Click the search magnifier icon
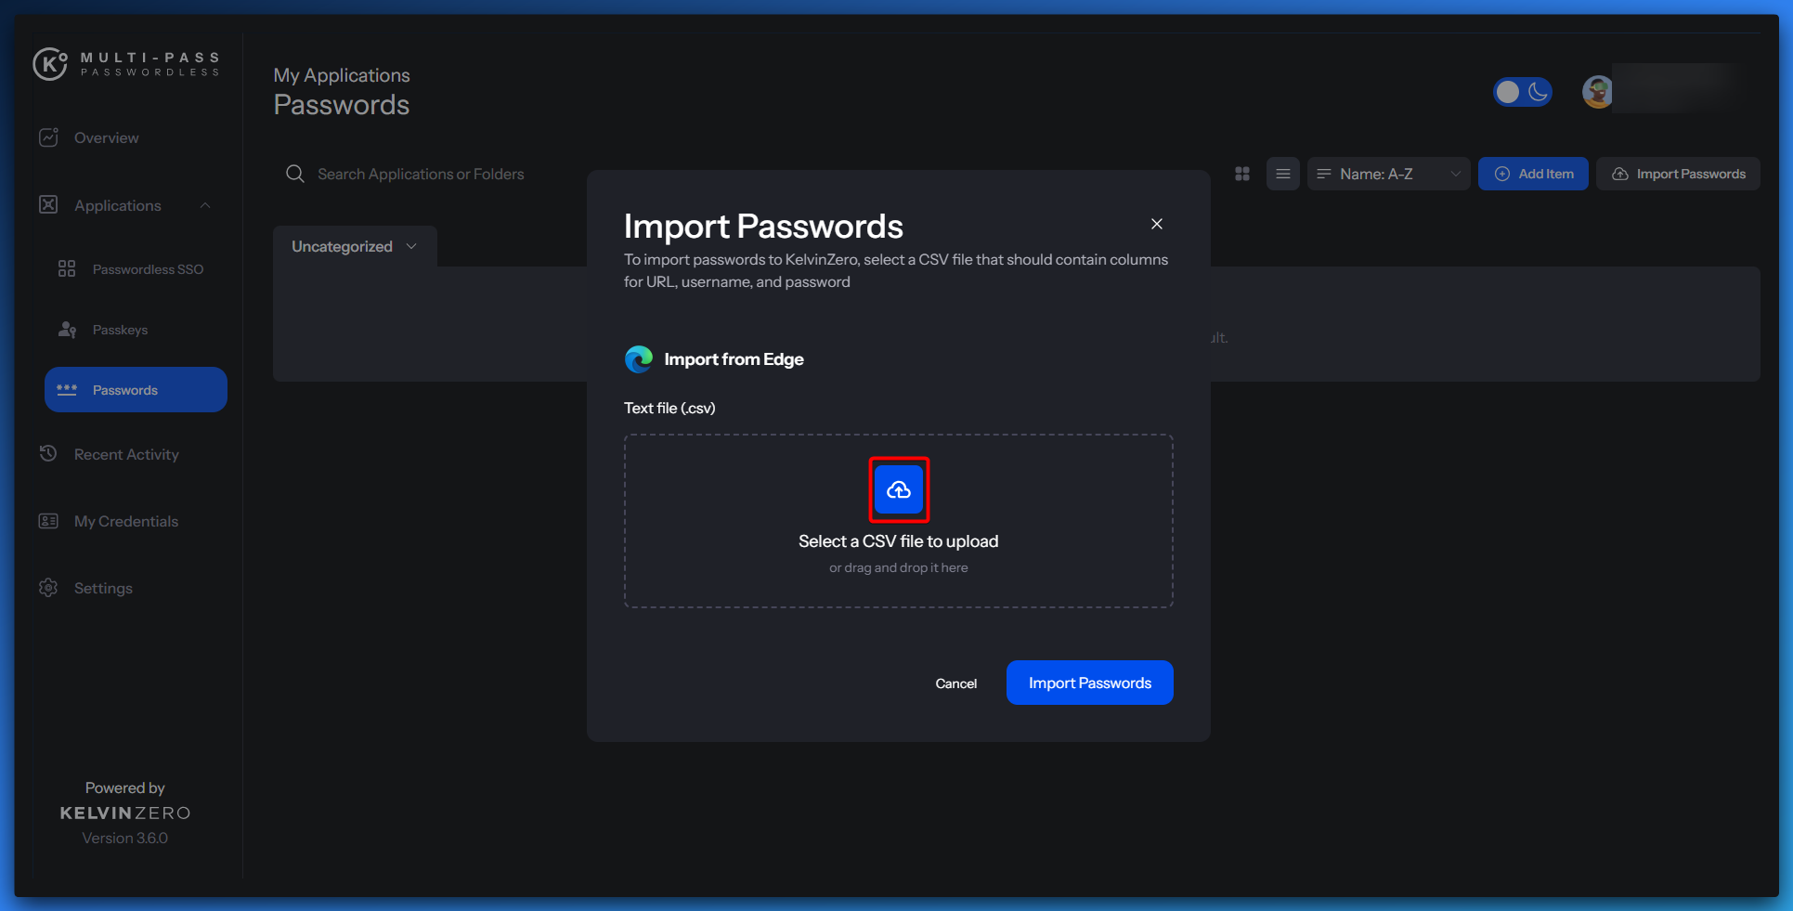This screenshot has width=1793, height=911. click(x=295, y=174)
